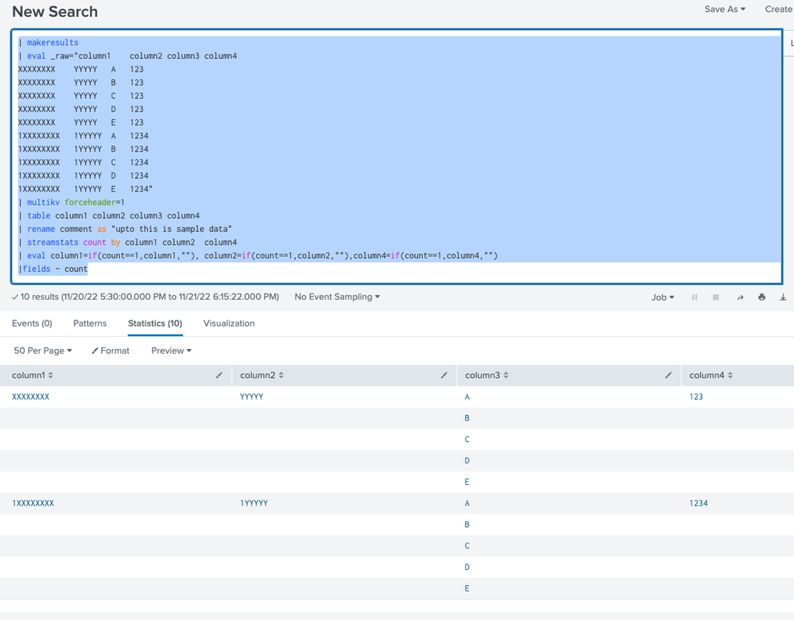Open the 50 Per Page selector
Screen dimensions: 794x620
pos(43,351)
